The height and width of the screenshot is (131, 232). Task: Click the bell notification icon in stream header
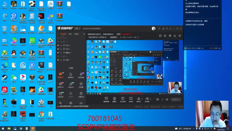click(175, 36)
